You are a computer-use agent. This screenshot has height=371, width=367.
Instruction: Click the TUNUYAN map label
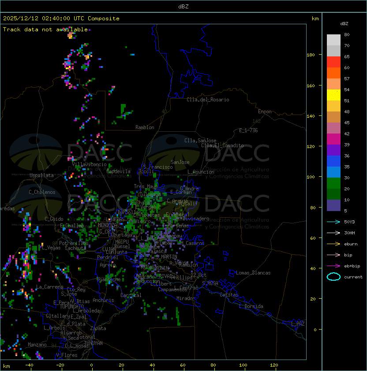point(94,343)
